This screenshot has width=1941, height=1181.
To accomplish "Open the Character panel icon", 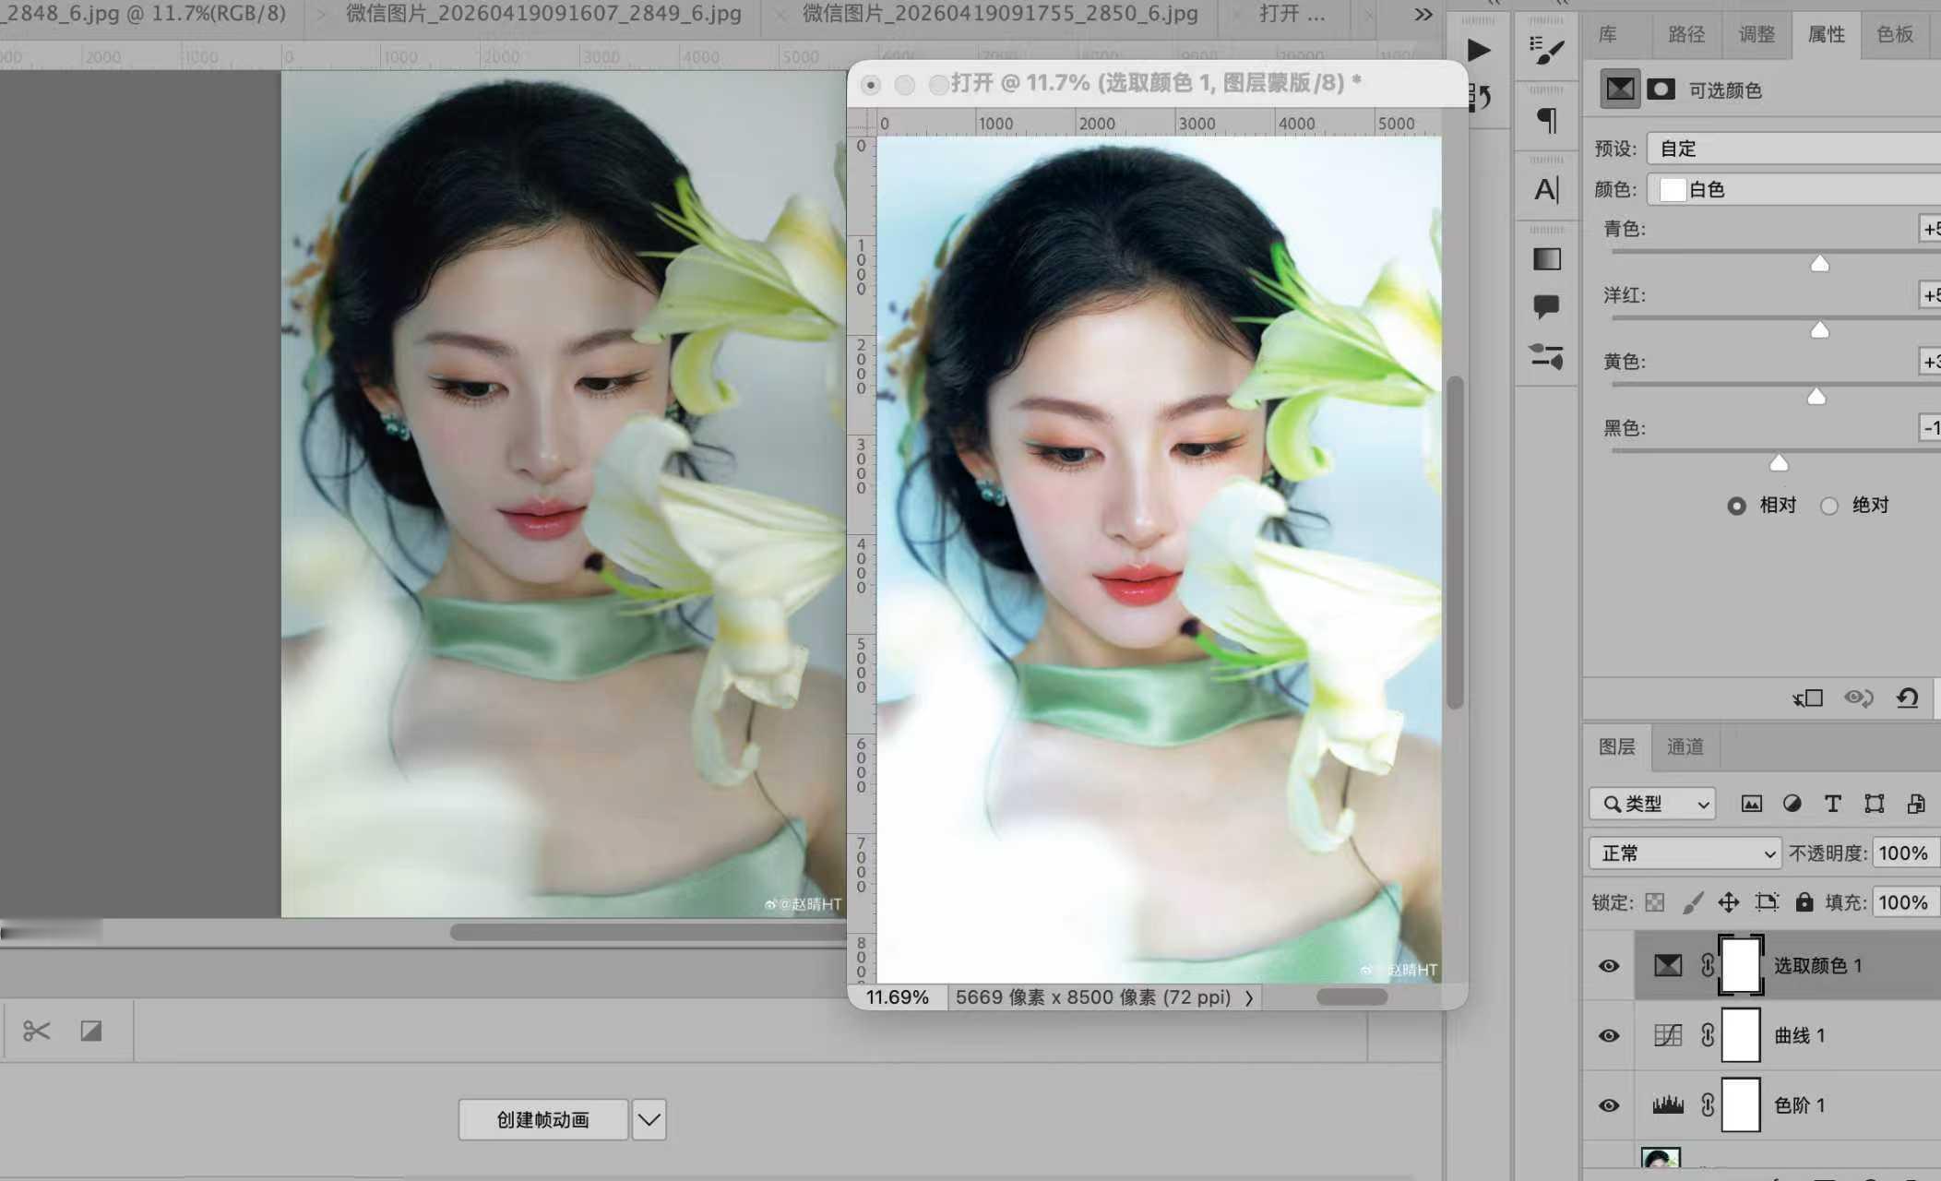I will click(x=1547, y=190).
